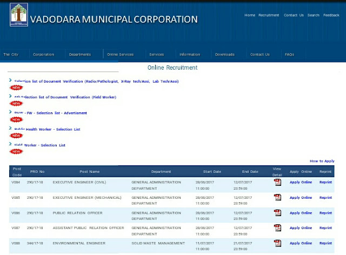
Task: Open Worker - Selection List link
Action: coord(39,145)
